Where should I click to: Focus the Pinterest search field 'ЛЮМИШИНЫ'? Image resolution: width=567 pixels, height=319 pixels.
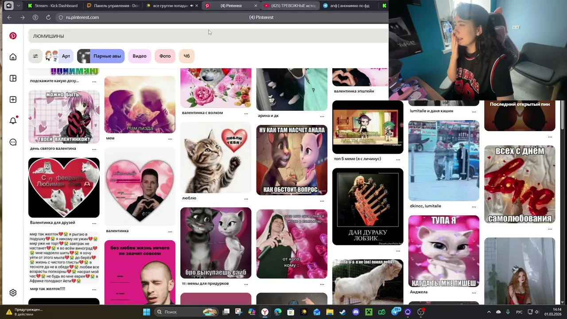208,36
